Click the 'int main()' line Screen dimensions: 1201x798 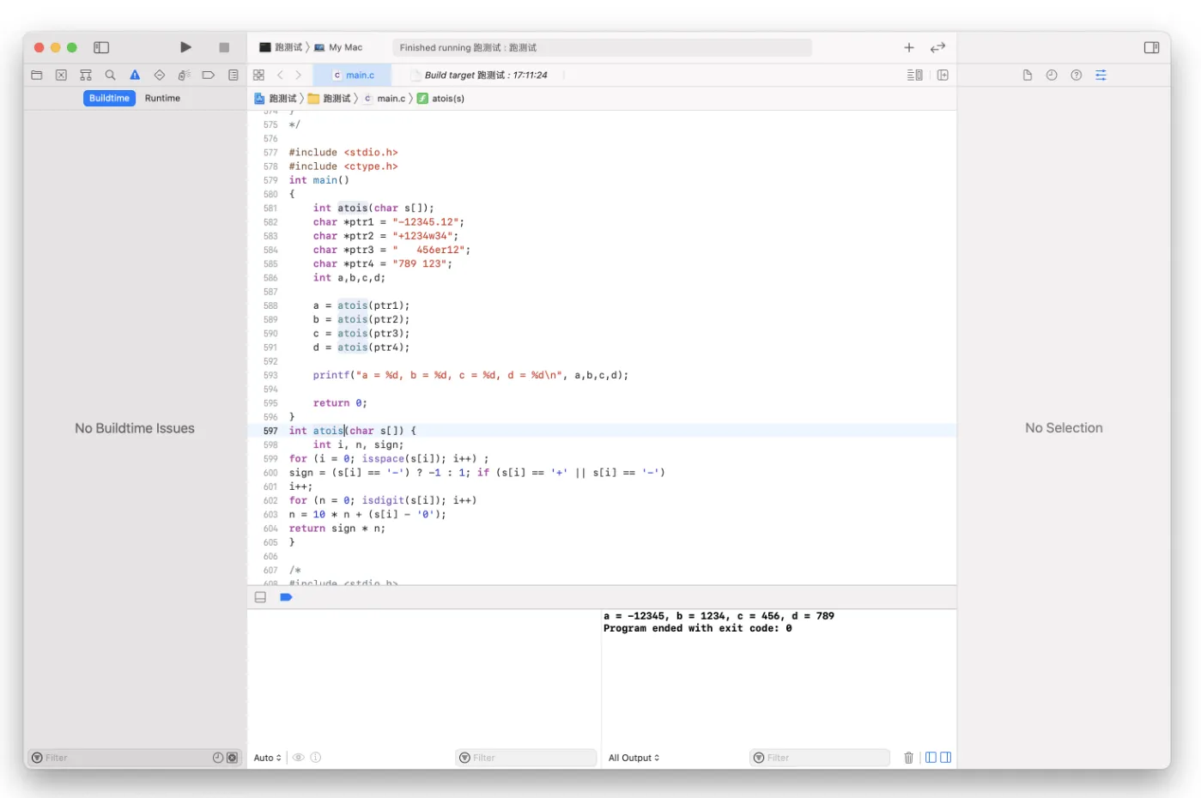[318, 180]
